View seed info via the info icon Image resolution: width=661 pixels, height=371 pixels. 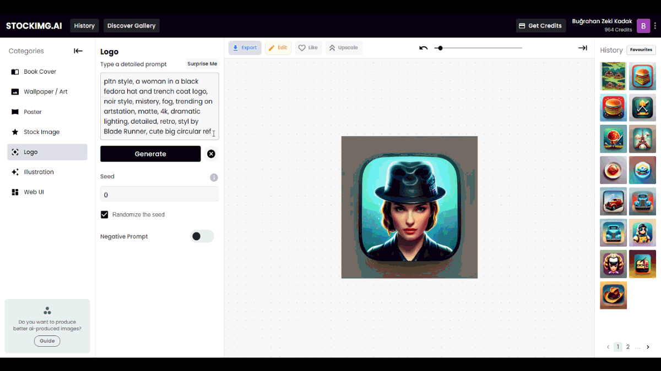[x=214, y=177]
